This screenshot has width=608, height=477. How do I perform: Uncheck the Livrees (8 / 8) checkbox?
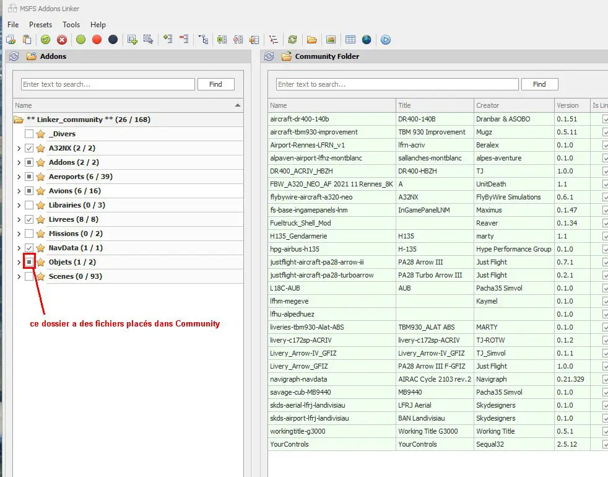coord(28,219)
